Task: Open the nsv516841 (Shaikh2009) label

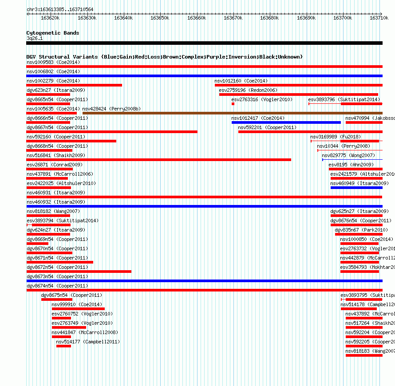Action: [56, 155]
